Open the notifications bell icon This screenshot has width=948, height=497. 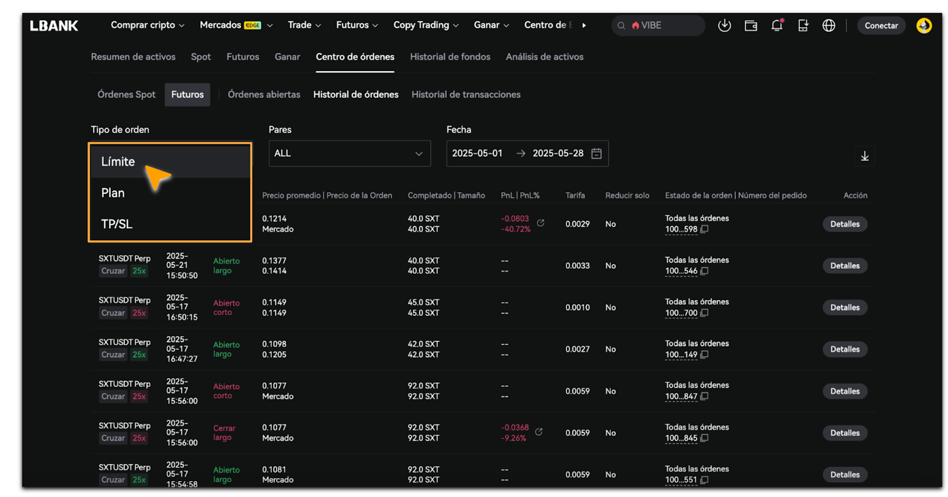[777, 25]
